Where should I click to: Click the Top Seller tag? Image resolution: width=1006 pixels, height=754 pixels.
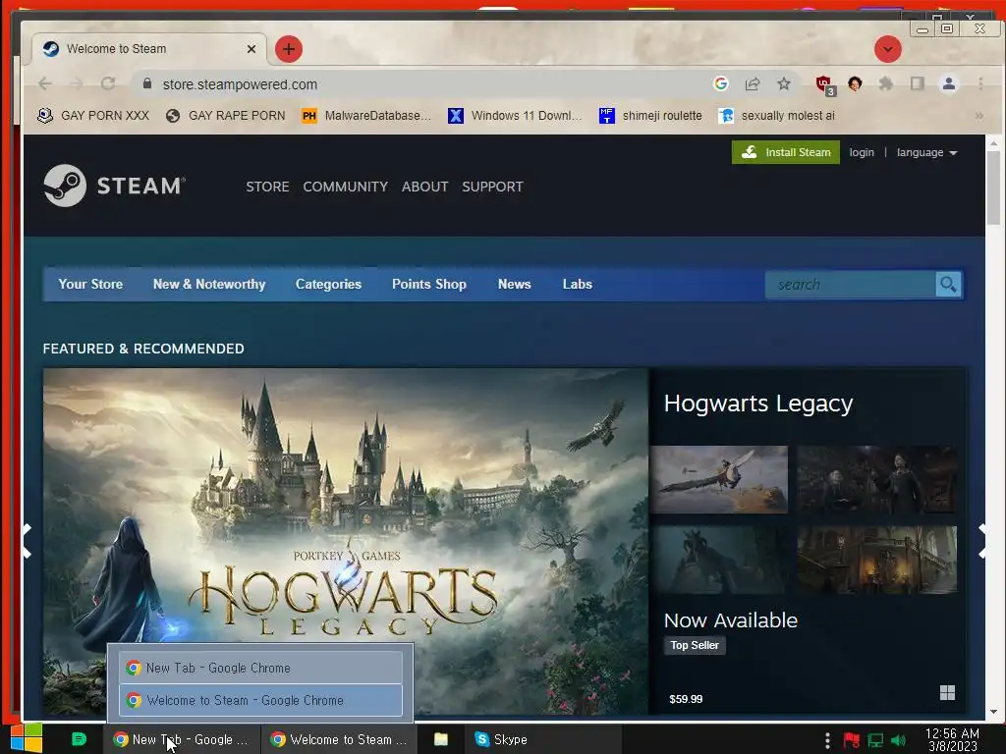[x=695, y=645]
